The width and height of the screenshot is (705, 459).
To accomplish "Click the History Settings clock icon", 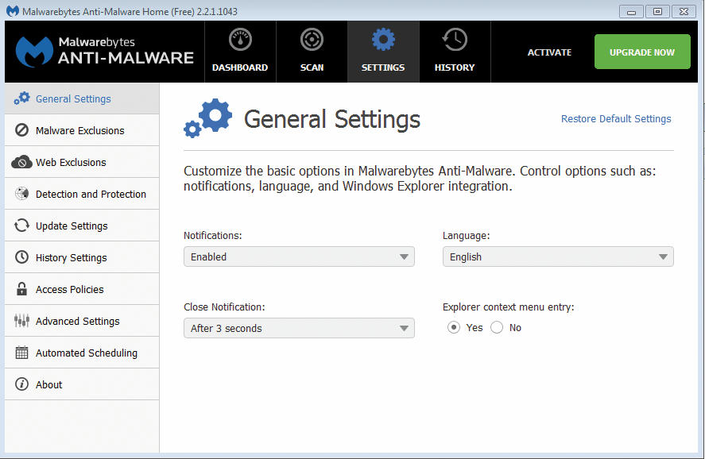I will coord(21,257).
